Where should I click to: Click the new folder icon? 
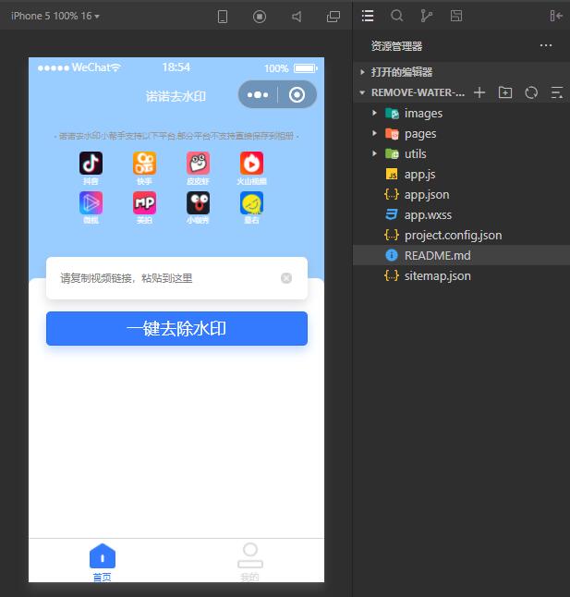(505, 92)
